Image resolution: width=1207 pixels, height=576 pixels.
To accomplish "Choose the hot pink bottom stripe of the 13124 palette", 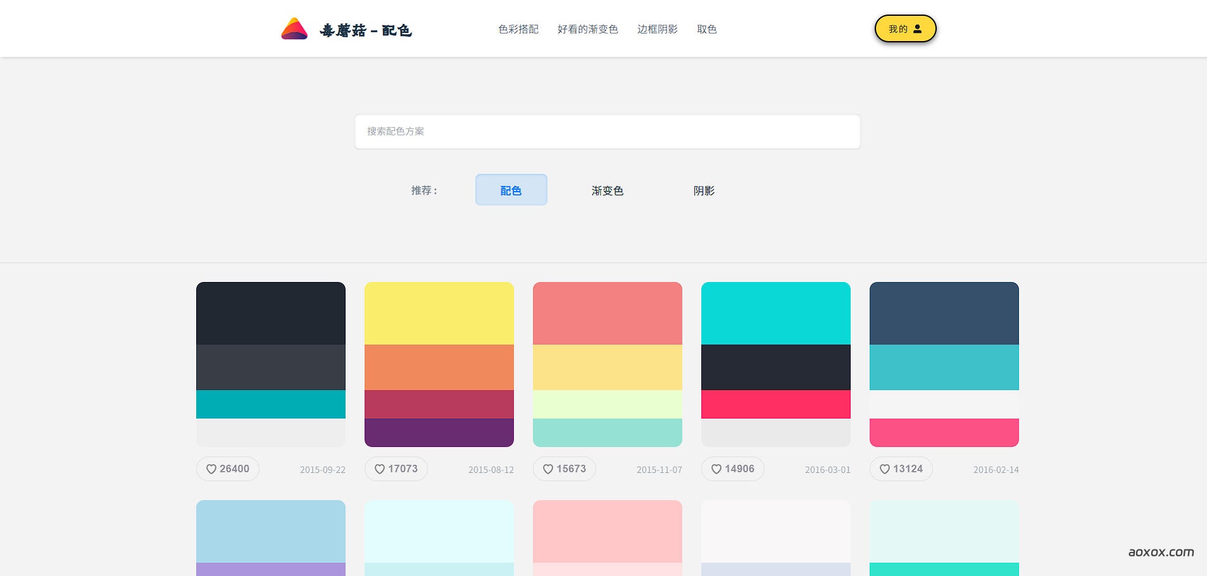I will coord(944,432).
